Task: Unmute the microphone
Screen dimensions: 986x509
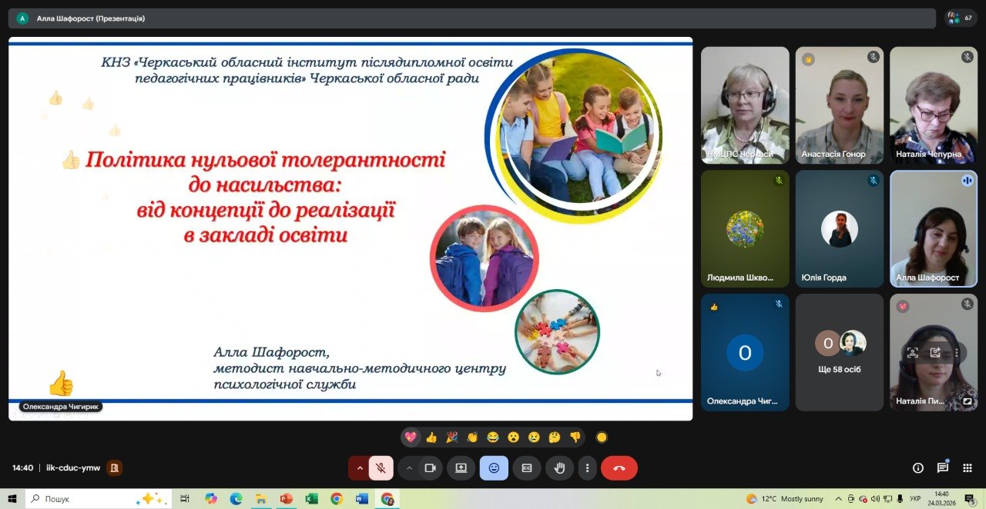Action: click(381, 467)
